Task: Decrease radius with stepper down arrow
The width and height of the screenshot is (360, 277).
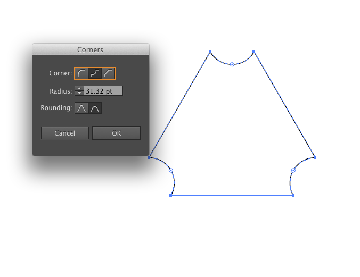Action: click(79, 93)
